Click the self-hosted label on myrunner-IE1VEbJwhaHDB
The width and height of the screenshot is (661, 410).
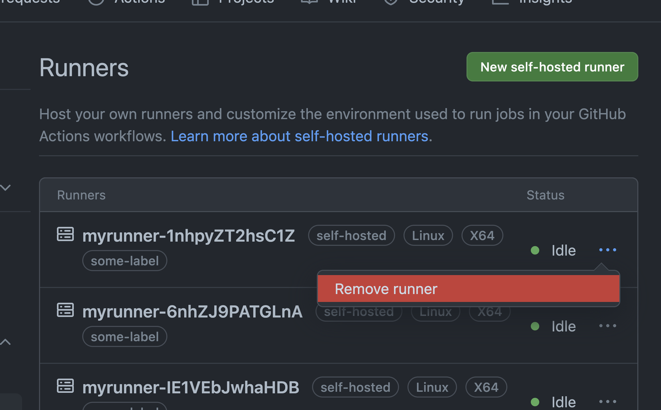point(355,387)
